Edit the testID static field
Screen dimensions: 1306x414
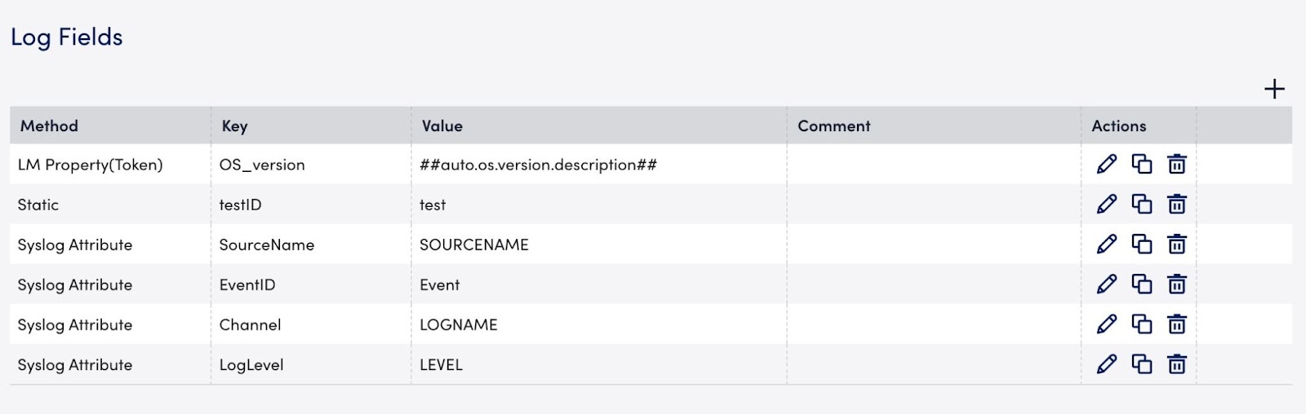pyautogui.click(x=1107, y=204)
